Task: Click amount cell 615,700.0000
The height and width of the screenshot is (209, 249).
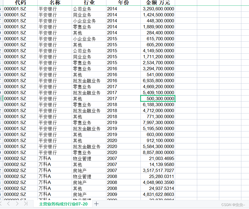Action: [158, 39]
